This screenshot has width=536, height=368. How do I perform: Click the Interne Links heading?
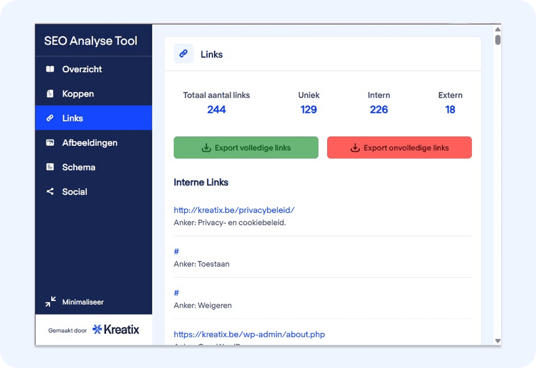201,182
